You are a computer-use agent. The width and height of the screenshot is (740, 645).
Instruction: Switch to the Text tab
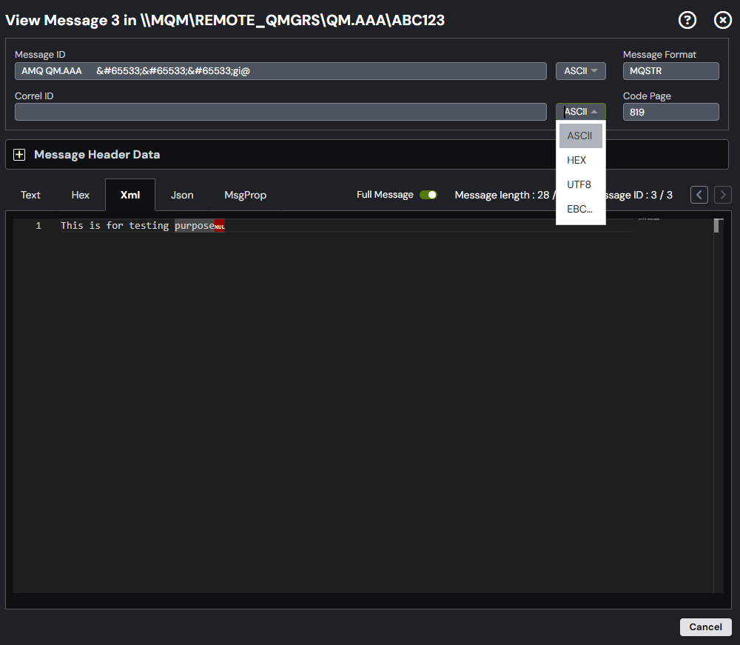point(30,194)
